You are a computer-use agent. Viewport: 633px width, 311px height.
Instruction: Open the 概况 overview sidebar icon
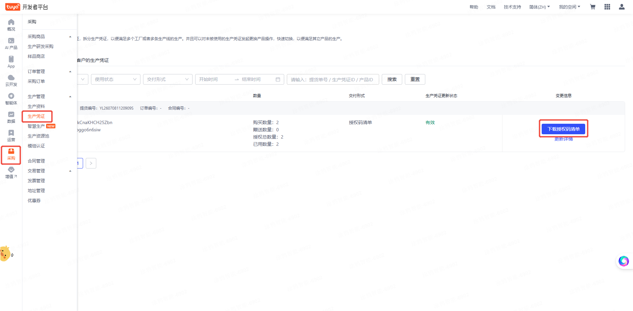(x=11, y=25)
